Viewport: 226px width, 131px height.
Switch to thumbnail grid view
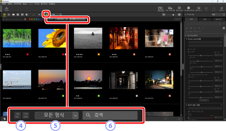coord(5,15)
